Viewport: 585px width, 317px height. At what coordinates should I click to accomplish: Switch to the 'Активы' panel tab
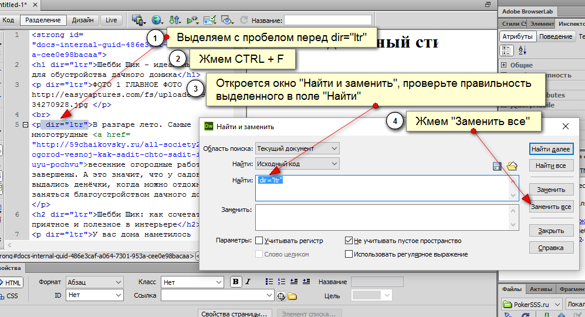click(x=540, y=289)
